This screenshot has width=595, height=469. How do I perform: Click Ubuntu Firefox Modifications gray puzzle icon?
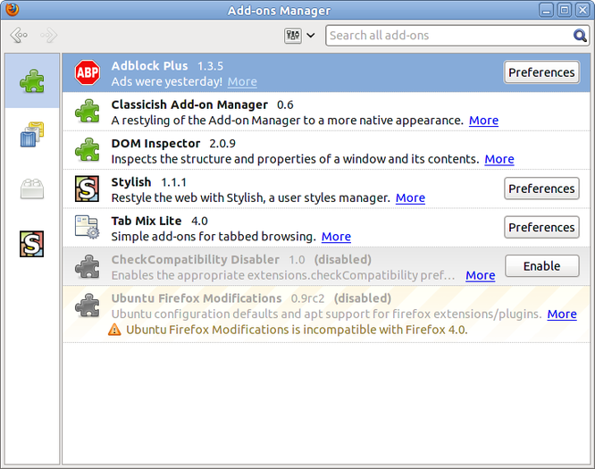[88, 306]
